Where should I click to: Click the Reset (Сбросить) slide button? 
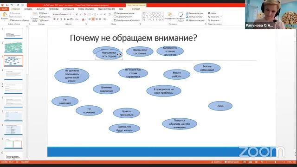tap(45, 17)
